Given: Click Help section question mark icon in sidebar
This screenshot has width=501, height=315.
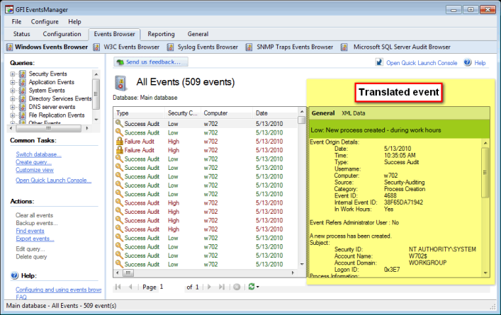Looking at the screenshot, I should point(14,275).
